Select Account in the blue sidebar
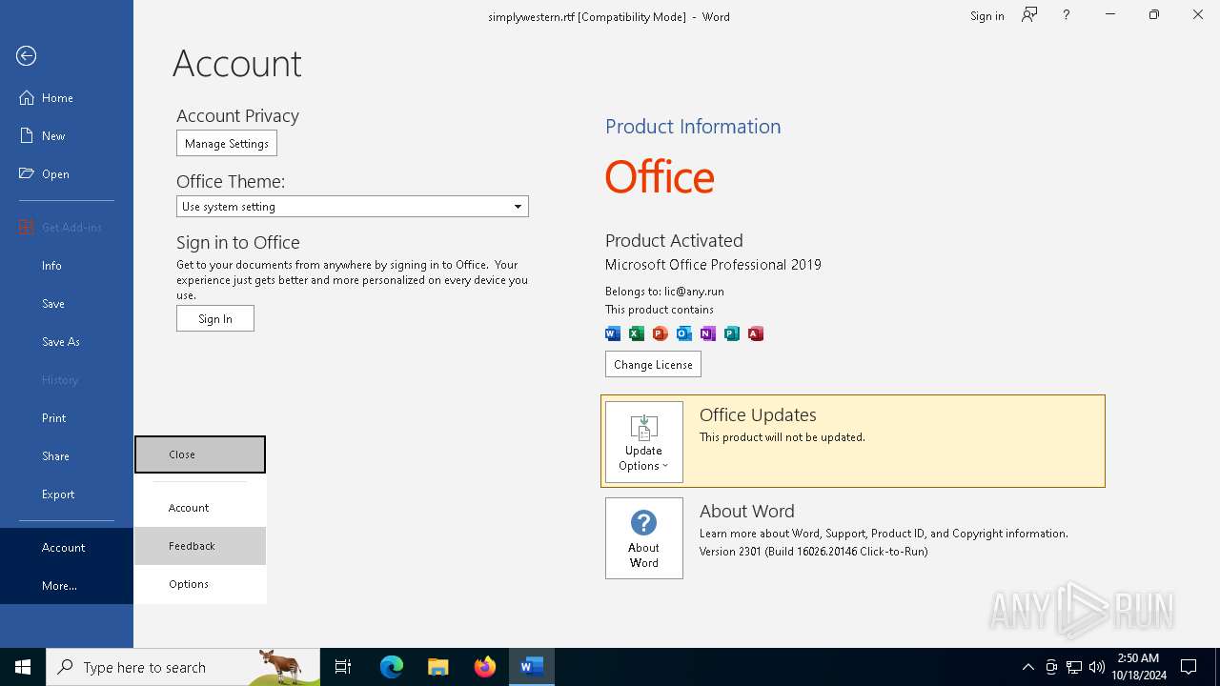This screenshot has width=1220, height=686. [67, 548]
